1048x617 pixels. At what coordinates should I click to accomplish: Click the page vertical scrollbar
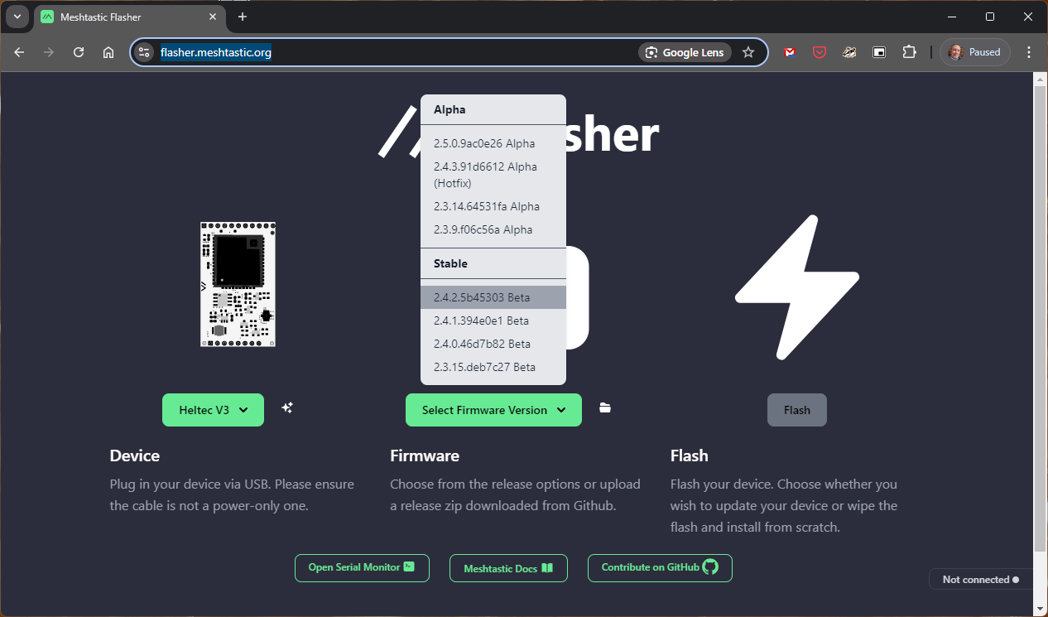coord(1041,315)
